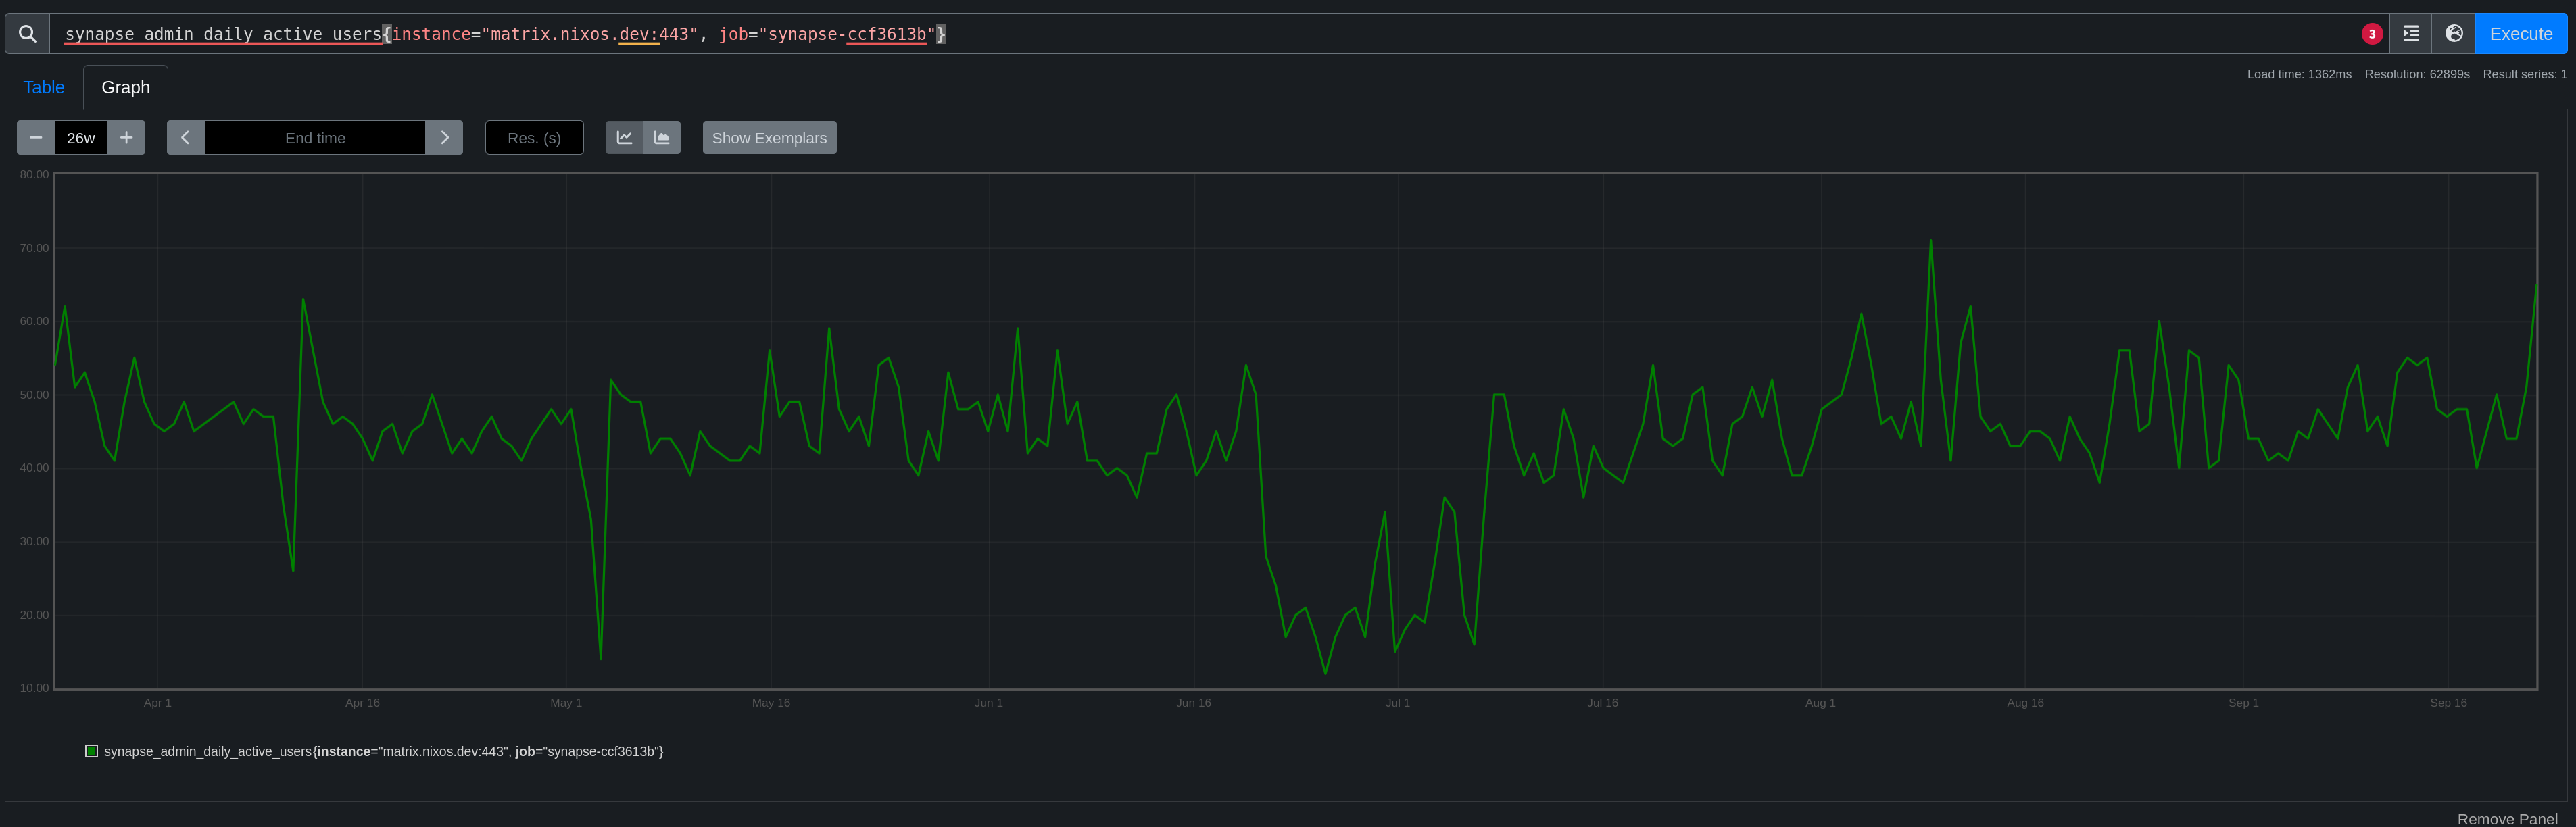Open the metrics explorer globe icon

pyautogui.click(x=2453, y=34)
